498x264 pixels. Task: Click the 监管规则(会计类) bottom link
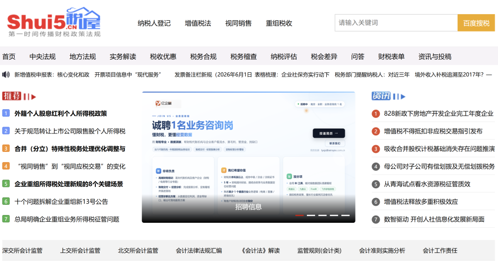(x=320, y=251)
